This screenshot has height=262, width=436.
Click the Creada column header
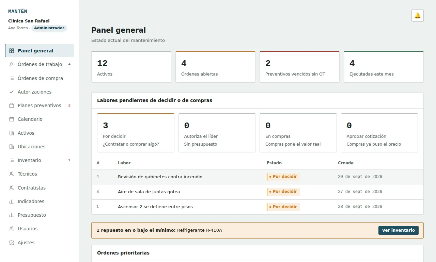(346, 163)
